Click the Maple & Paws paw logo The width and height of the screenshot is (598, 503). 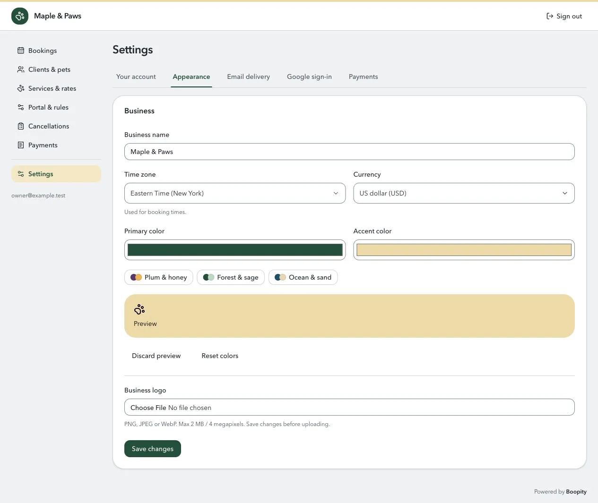[20, 16]
